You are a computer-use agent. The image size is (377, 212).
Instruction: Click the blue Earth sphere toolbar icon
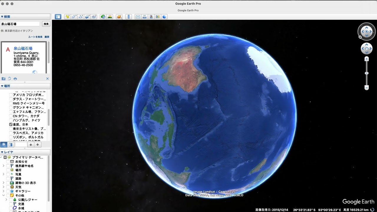[x=164, y=17]
